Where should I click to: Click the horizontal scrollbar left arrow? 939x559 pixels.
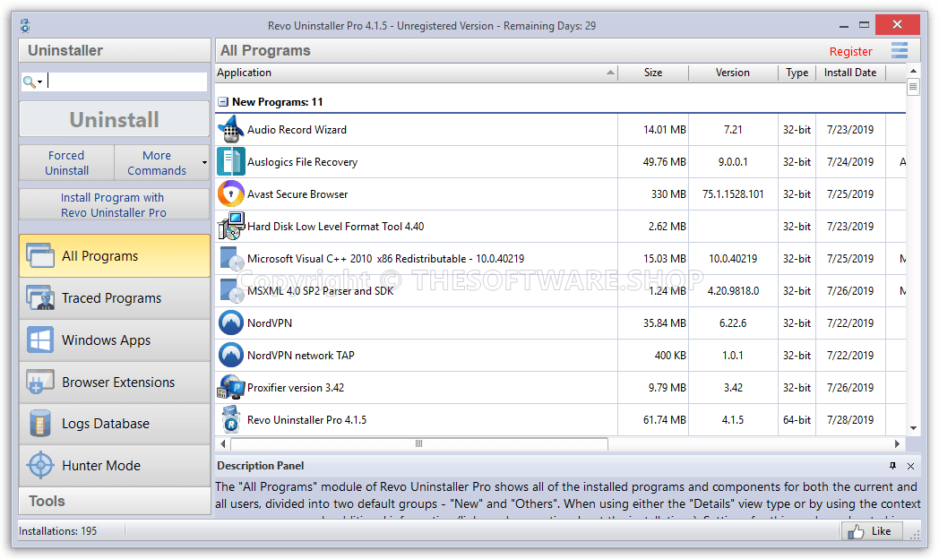coord(223,443)
